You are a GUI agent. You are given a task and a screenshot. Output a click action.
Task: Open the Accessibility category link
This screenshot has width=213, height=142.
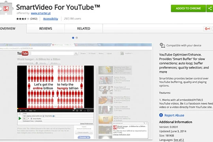[x=50, y=19]
